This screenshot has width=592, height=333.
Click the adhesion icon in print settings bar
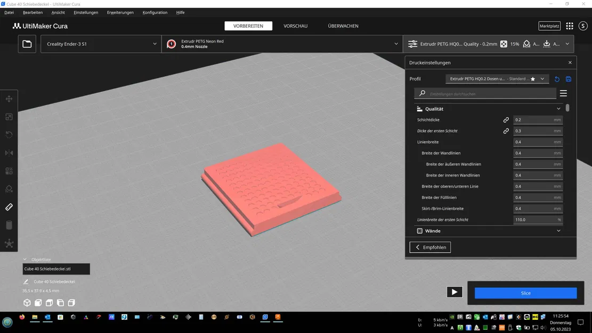click(x=547, y=44)
